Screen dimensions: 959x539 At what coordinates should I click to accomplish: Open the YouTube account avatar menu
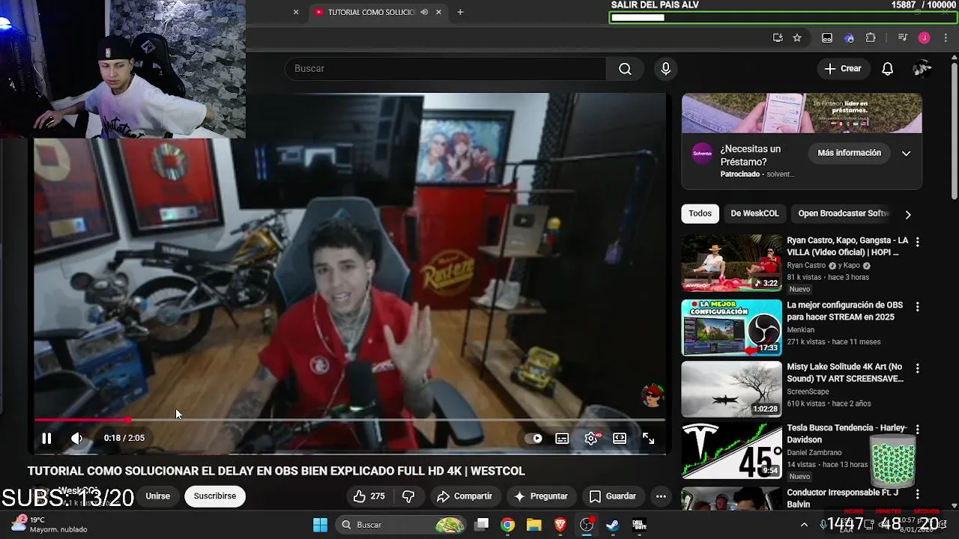click(x=922, y=69)
